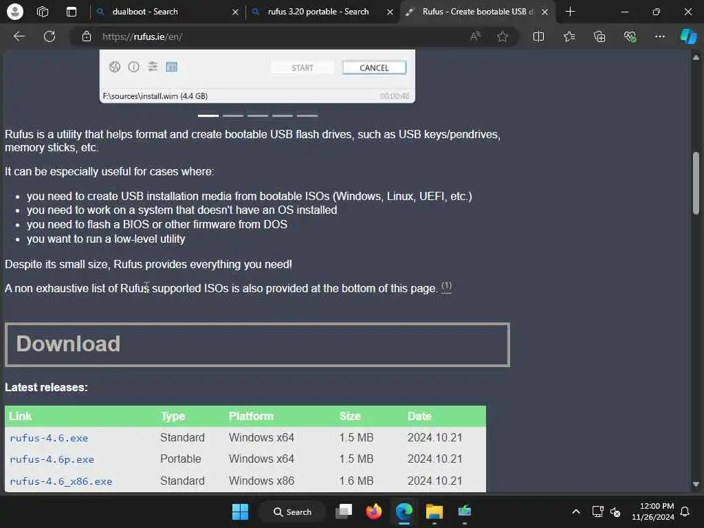Open the Favorites list icon
Image resolution: width=704 pixels, height=528 pixels.
(569, 36)
